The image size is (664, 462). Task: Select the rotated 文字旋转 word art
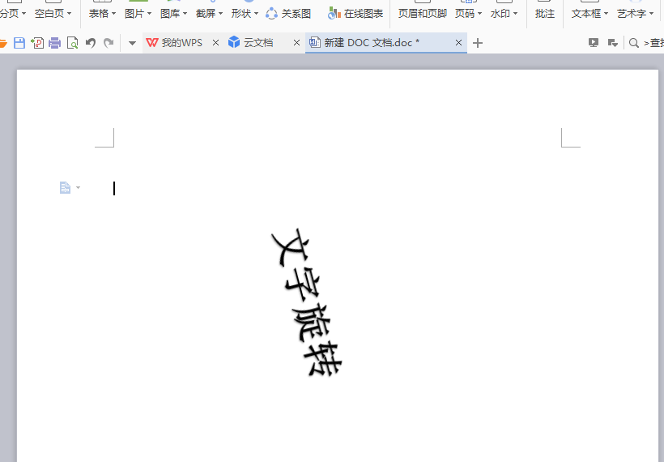click(x=307, y=302)
